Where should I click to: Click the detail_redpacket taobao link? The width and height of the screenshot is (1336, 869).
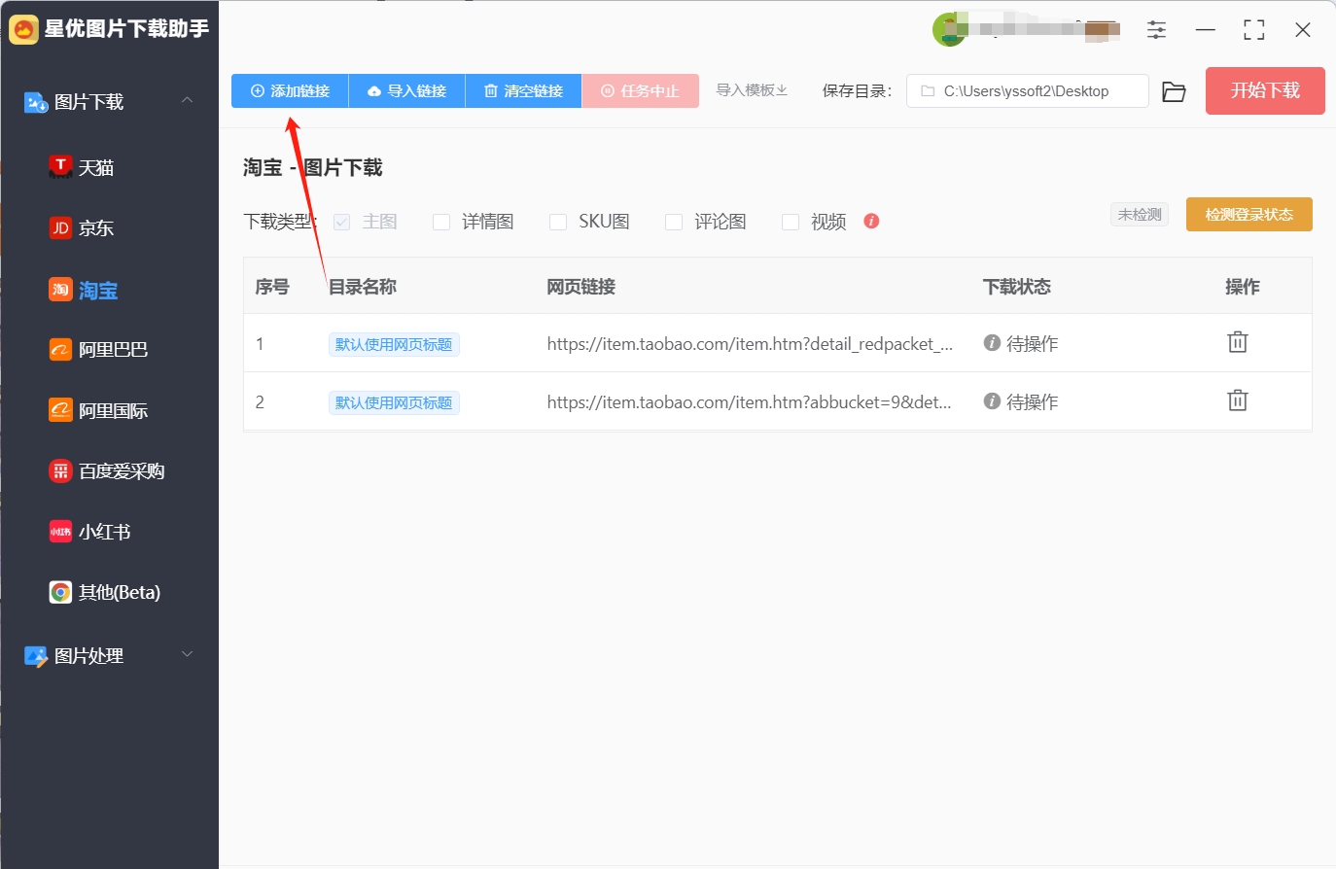click(750, 343)
